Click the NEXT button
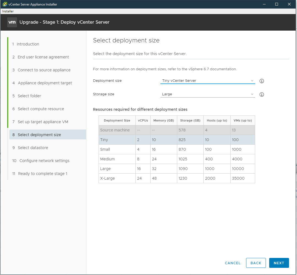 coord(279,263)
